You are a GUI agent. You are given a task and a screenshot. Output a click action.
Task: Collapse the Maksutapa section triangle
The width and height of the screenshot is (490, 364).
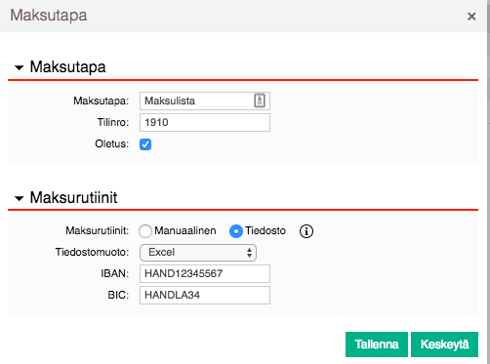(20, 67)
